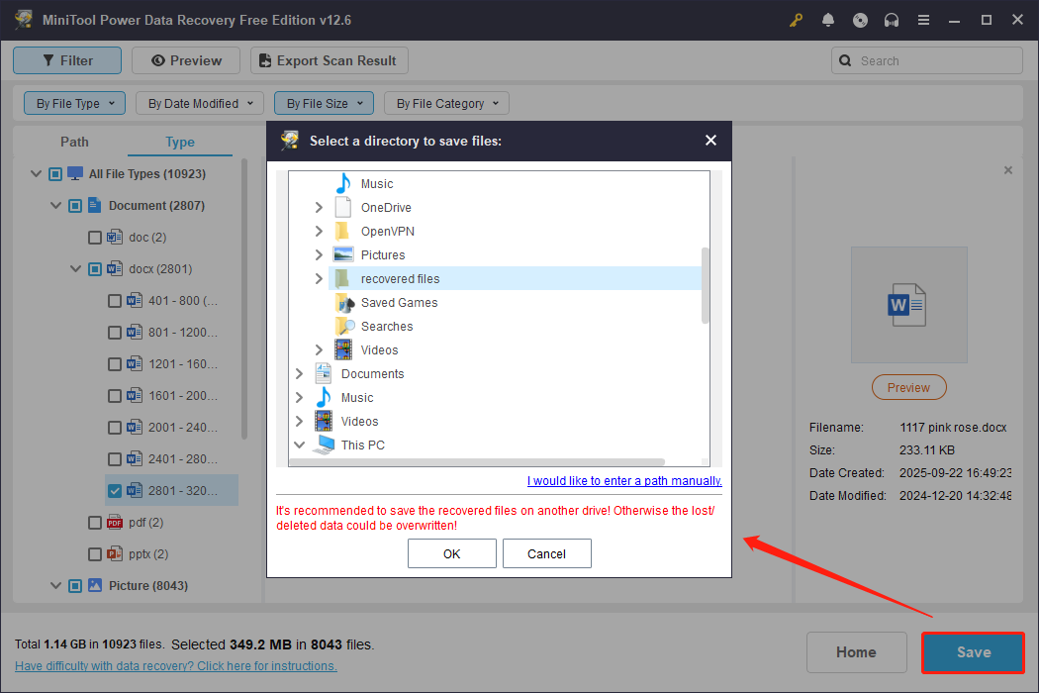
Task: Open the hamburger menu
Action: [923, 19]
